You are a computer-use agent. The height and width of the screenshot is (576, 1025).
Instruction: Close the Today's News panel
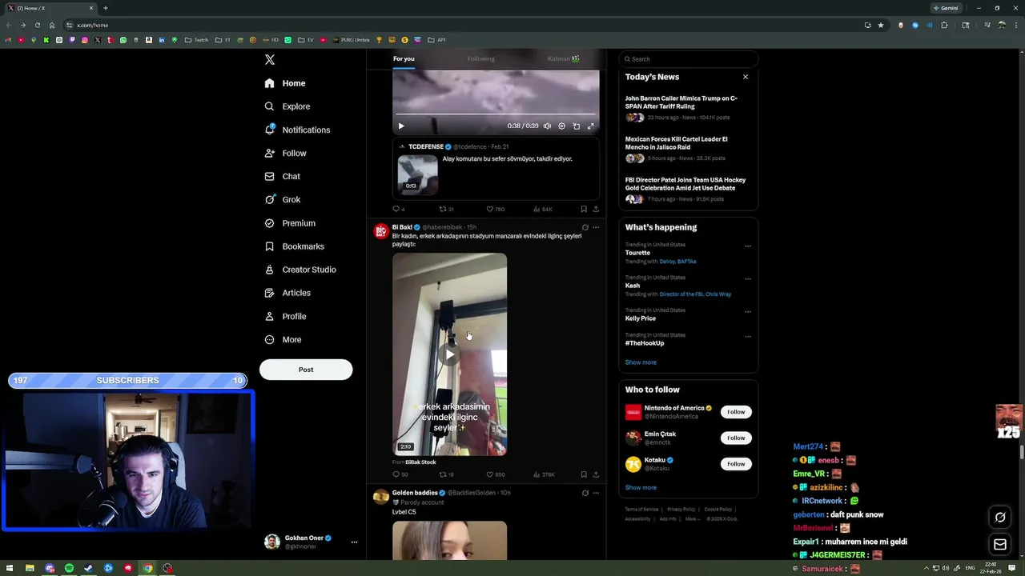[x=746, y=77]
